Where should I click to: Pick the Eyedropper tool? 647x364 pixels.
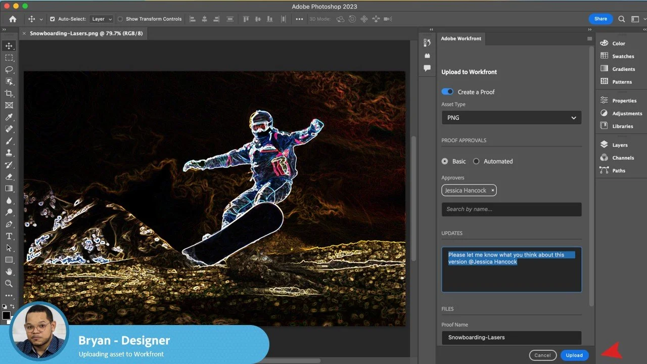pos(9,117)
